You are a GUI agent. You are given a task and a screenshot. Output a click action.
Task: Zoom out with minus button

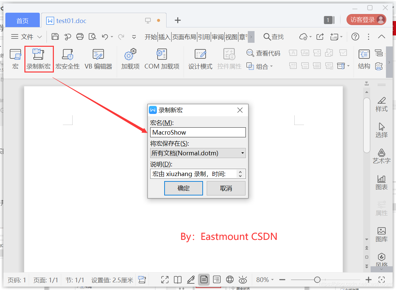(282, 280)
